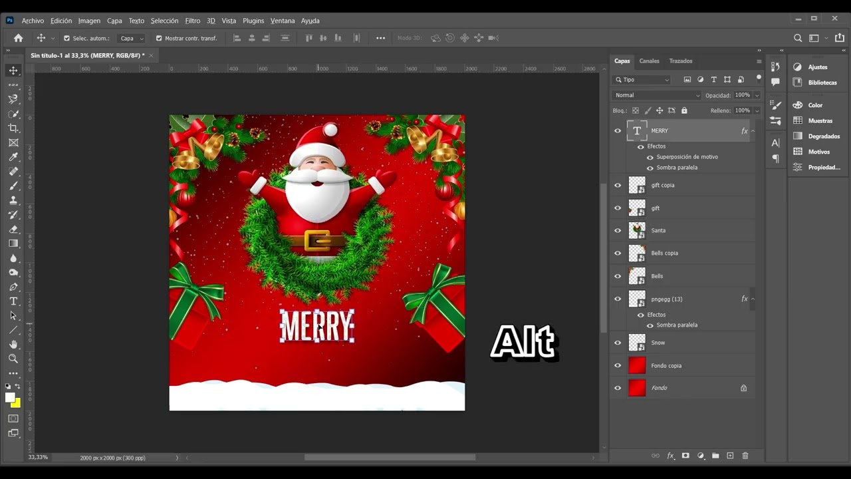Viewport: 851px width, 479px height.
Task: Select the Path Selection arrow tool
Action: pyautogui.click(x=13, y=315)
